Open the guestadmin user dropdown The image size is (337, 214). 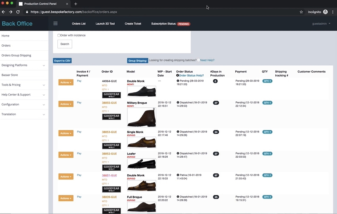click(x=321, y=24)
